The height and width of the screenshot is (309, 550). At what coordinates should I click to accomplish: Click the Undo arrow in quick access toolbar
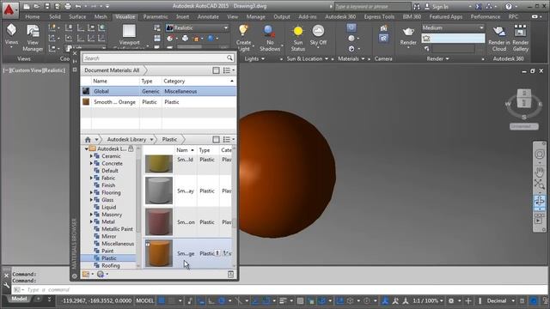tap(78, 6)
